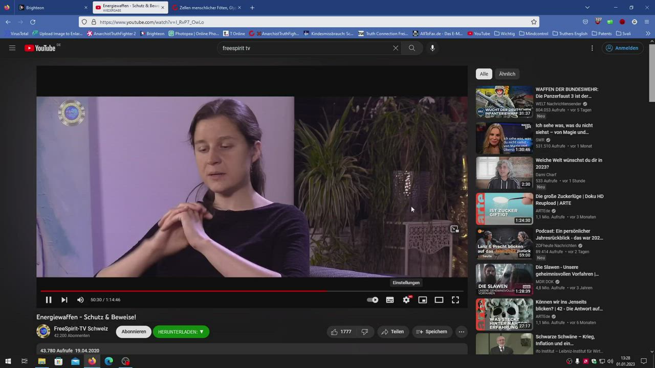
Task: Open the video settings gear
Action: 406,300
